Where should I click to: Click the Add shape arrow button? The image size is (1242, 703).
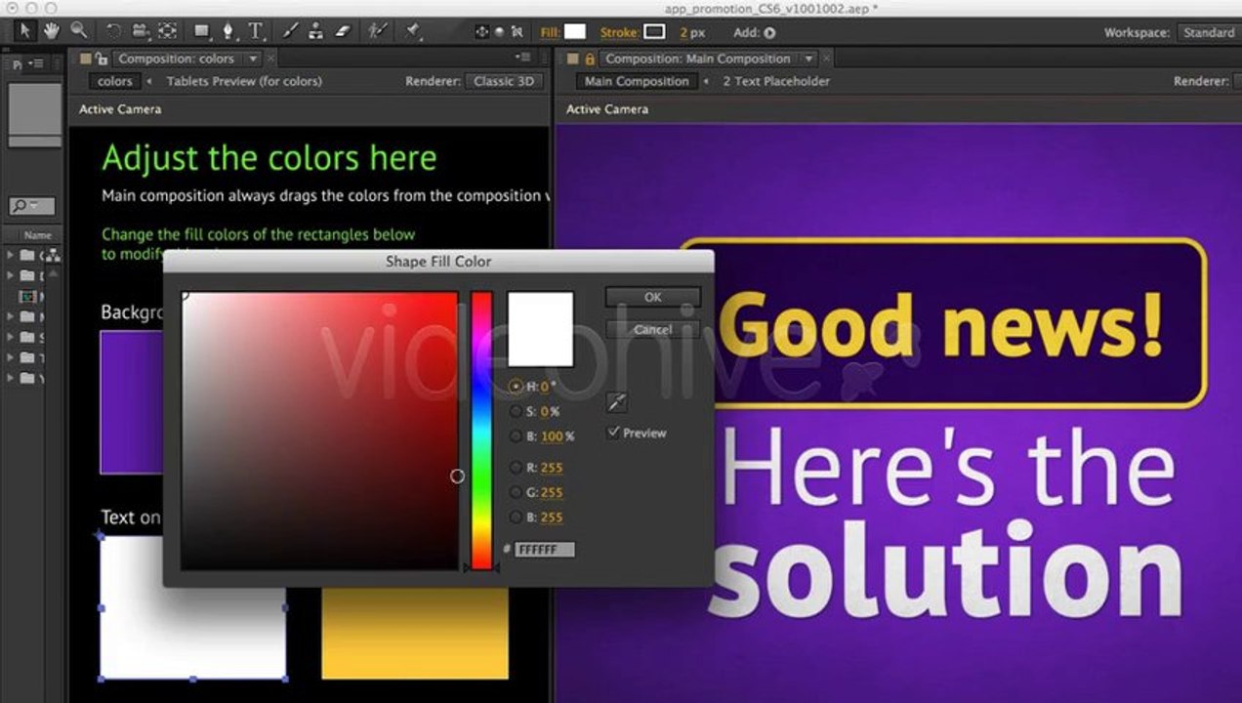(x=769, y=32)
